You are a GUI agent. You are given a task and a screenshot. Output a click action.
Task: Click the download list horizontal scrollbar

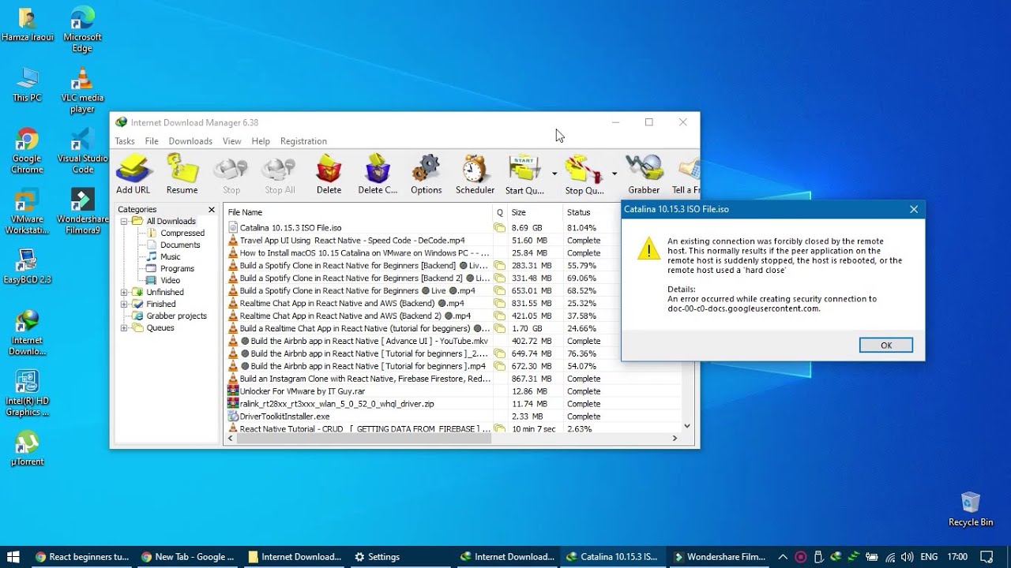click(365, 439)
